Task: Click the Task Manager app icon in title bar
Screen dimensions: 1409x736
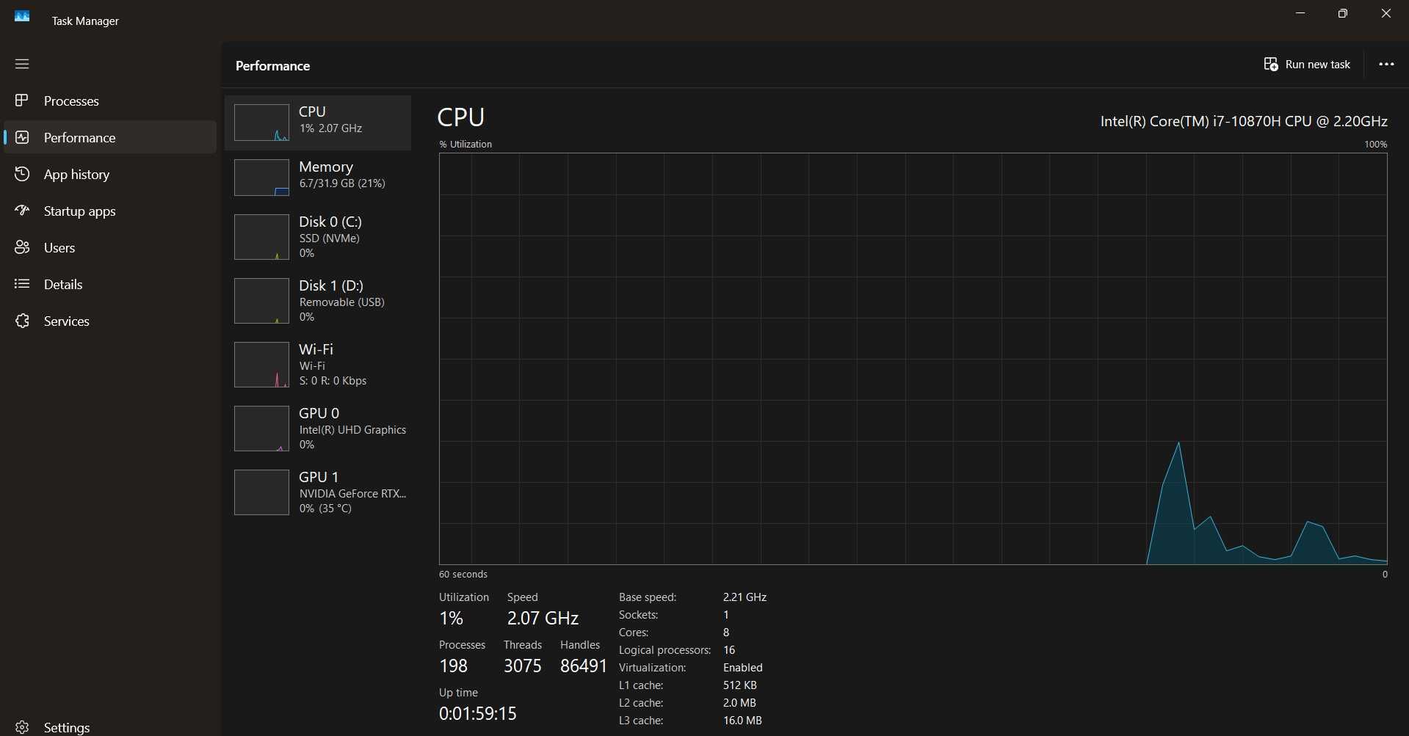Action: coord(22,16)
